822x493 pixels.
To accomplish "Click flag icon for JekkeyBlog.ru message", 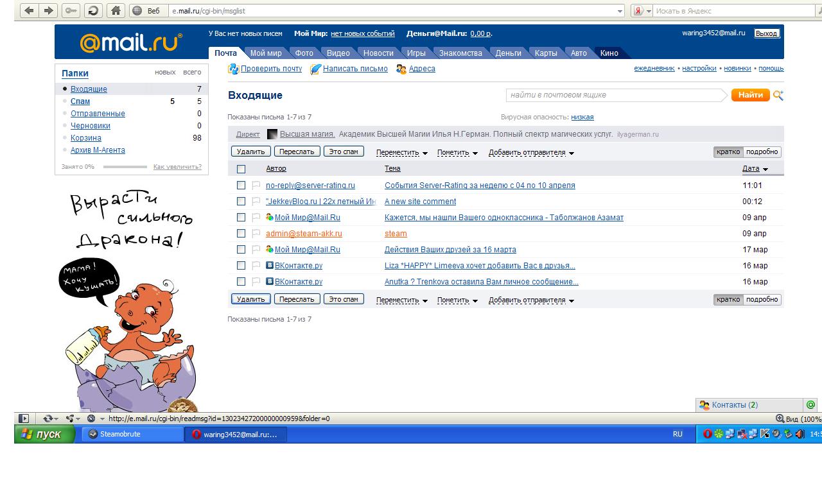I will (x=256, y=202).
